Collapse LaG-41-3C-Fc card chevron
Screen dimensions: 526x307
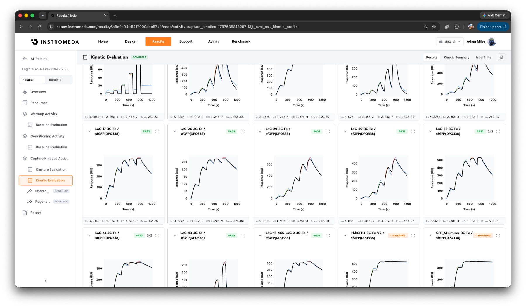click(89, 235)
